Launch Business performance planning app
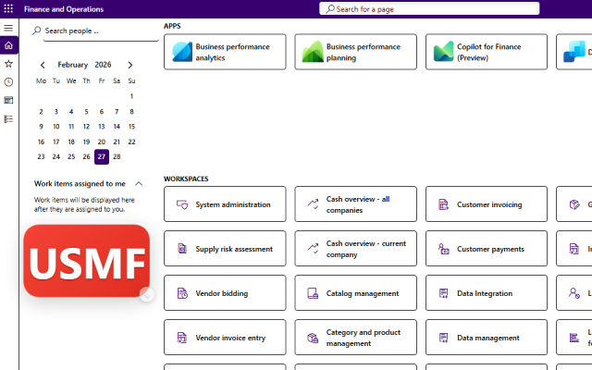The image size is (592, 370). 355,52
